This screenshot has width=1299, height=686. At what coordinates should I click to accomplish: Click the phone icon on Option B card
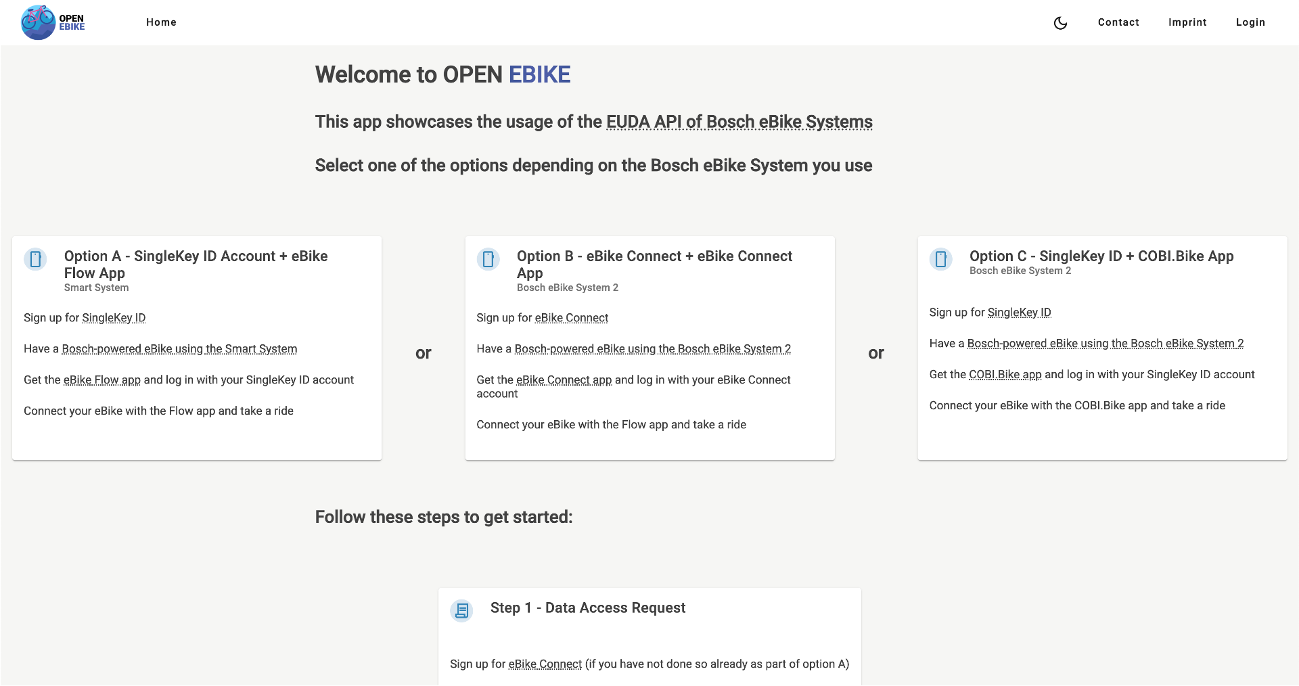[x=488, y=258]
